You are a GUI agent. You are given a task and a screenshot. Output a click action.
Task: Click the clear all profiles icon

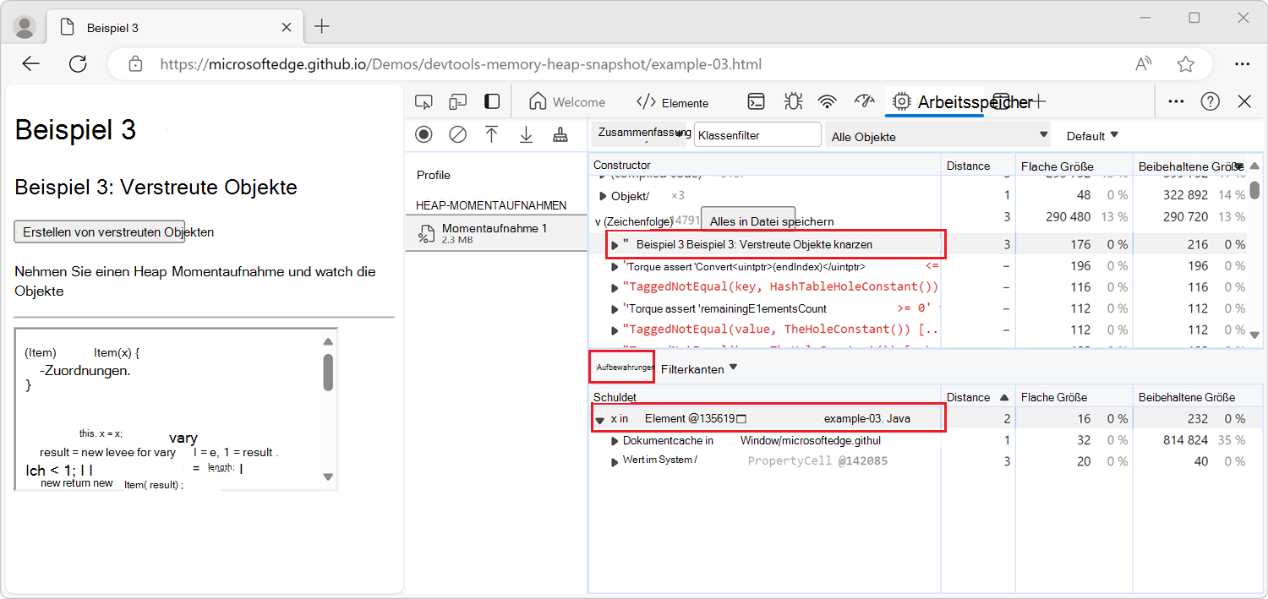click(x=457, y=134)
